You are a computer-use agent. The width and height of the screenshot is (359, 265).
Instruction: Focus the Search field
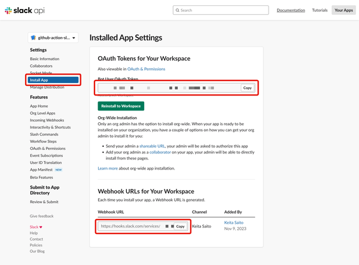(x=221, y=10)
